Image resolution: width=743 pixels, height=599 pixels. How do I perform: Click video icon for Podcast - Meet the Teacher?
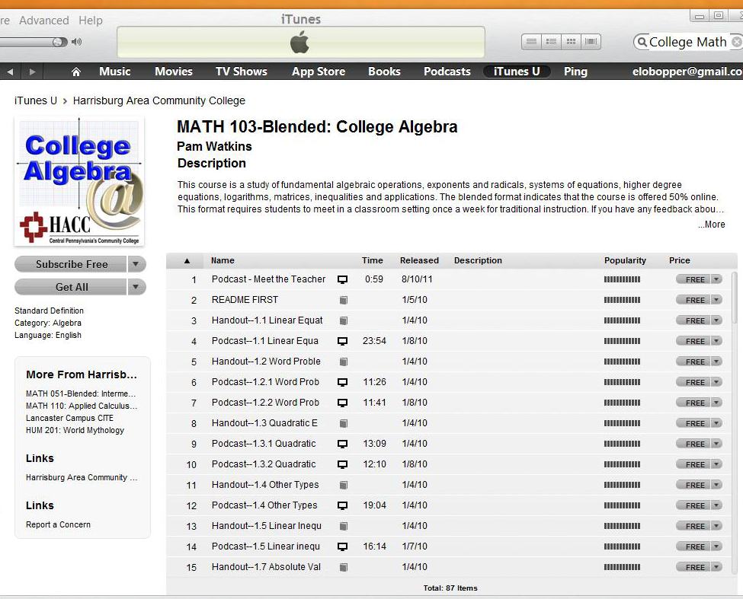click(343, 279)
